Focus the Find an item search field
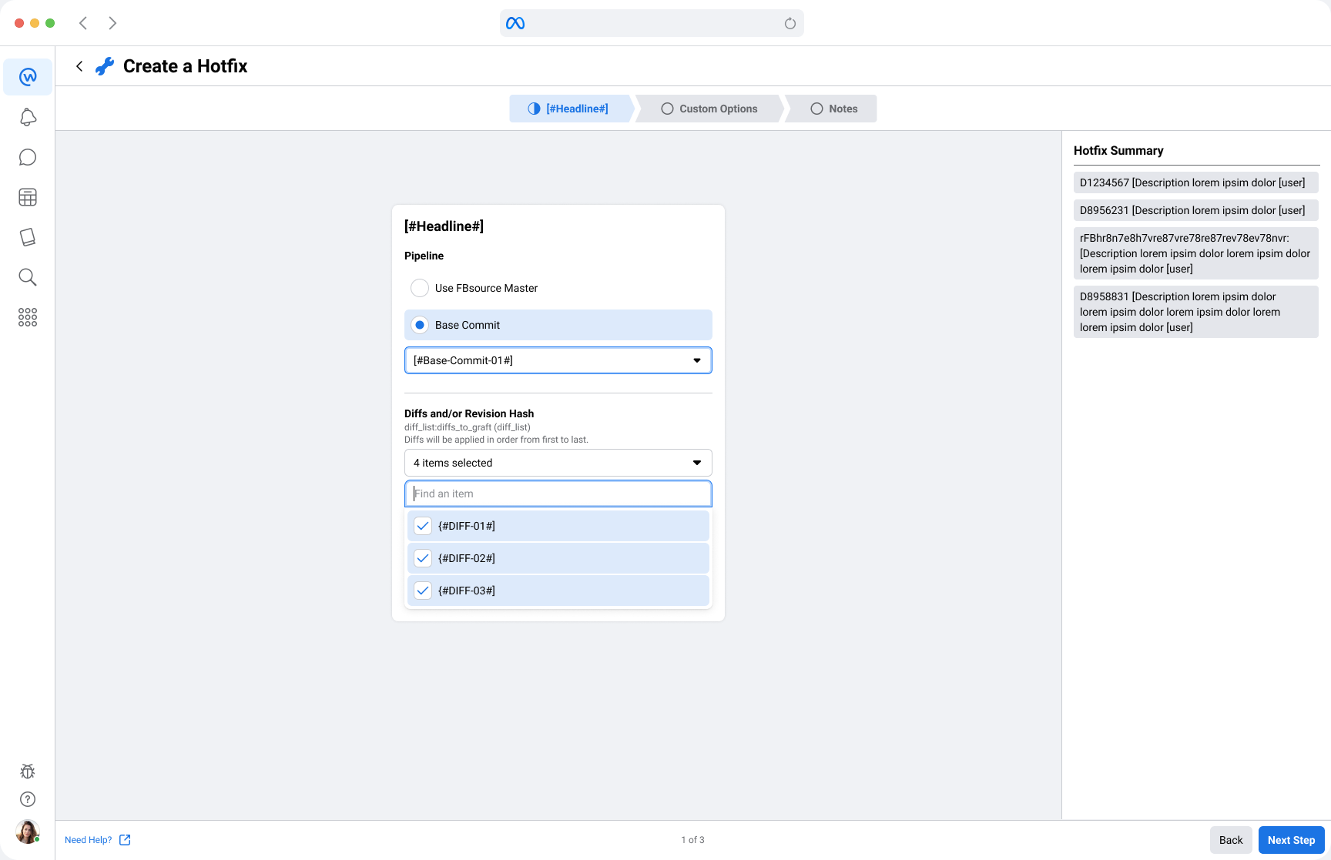This screenshot has width=1331, height=860. coord(558,494)
